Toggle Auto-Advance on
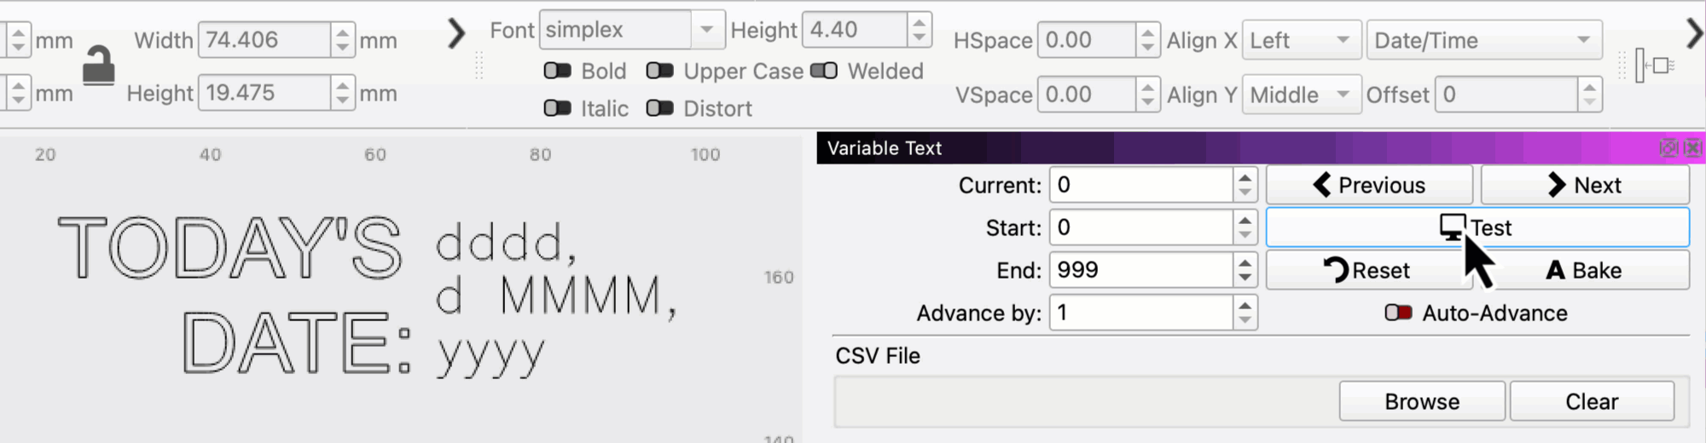1706x443 pixels. coord(1398,313)
